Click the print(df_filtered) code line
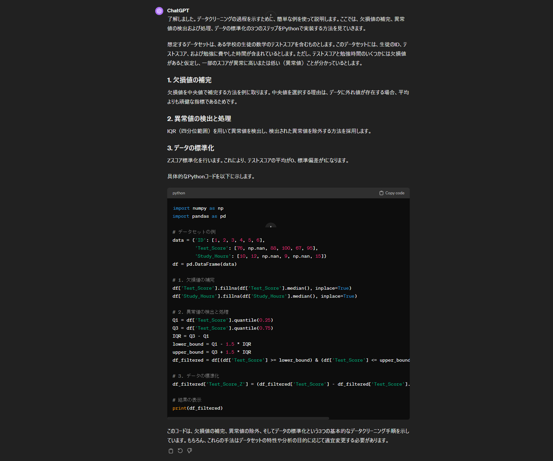Image resolution: width=553 pixels, height=461 pixels. pos(198,408)
